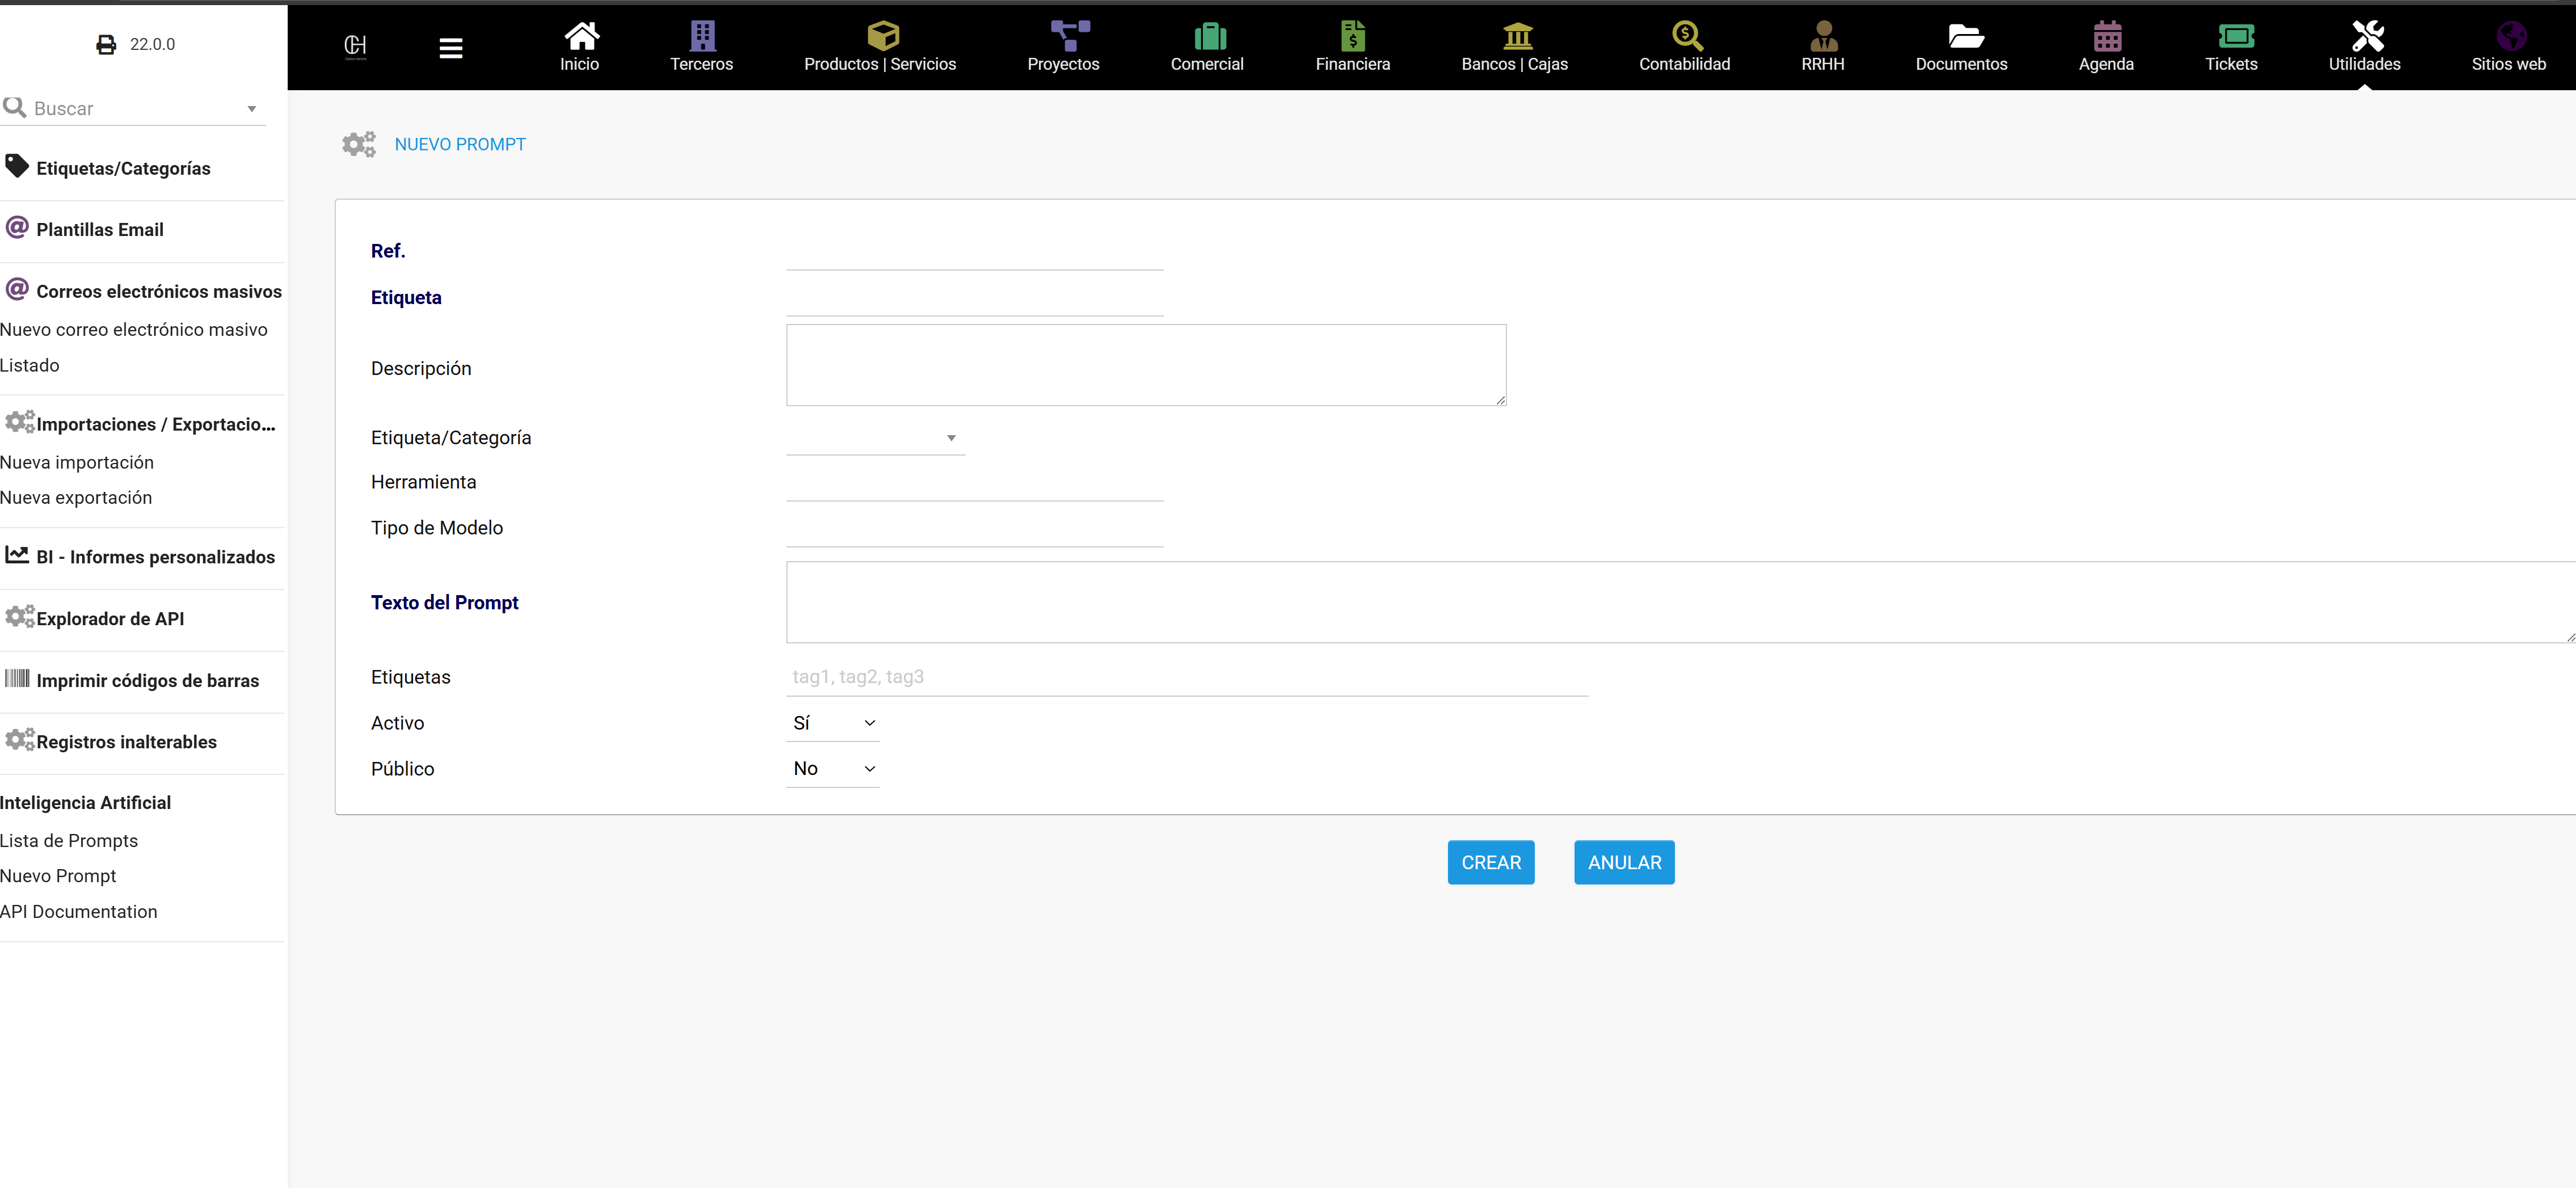Expand the Etiqueta/Categoría select box
Screen dimensions: 2576x1188
click(x=874, y=438)
